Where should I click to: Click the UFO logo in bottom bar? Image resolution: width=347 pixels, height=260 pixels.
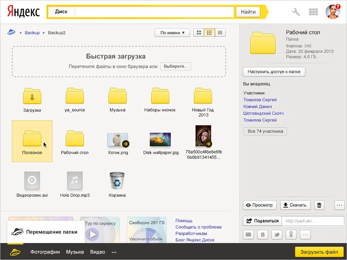(15, 252)
